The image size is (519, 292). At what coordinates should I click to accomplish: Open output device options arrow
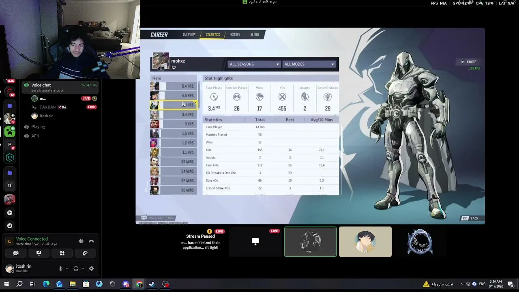pyautogui.click(x=83, y=268)
